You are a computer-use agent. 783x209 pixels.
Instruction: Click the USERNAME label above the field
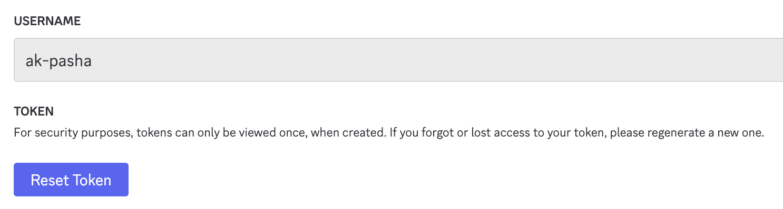coord(47,21)
